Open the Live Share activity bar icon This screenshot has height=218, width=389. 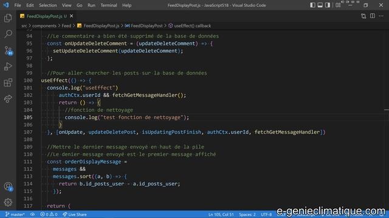8,99
